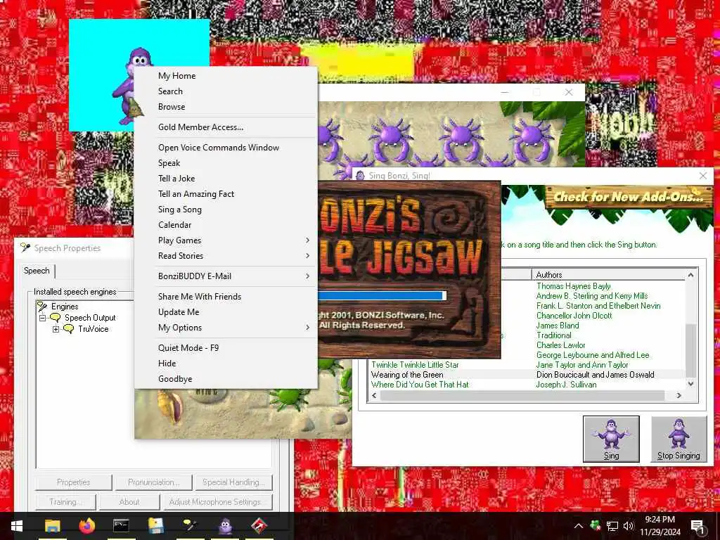Click the song list up scroll arrow
720x540 pixels.
pyautogui.click(x=690, y=275)
